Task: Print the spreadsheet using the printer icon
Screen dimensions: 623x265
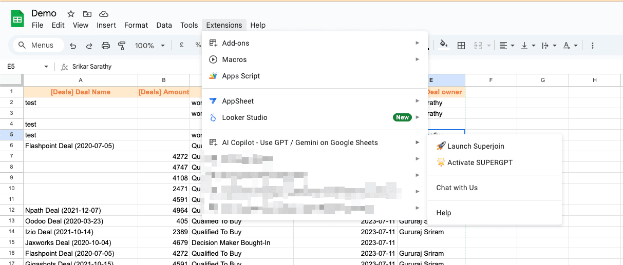Action: [106, 46]
